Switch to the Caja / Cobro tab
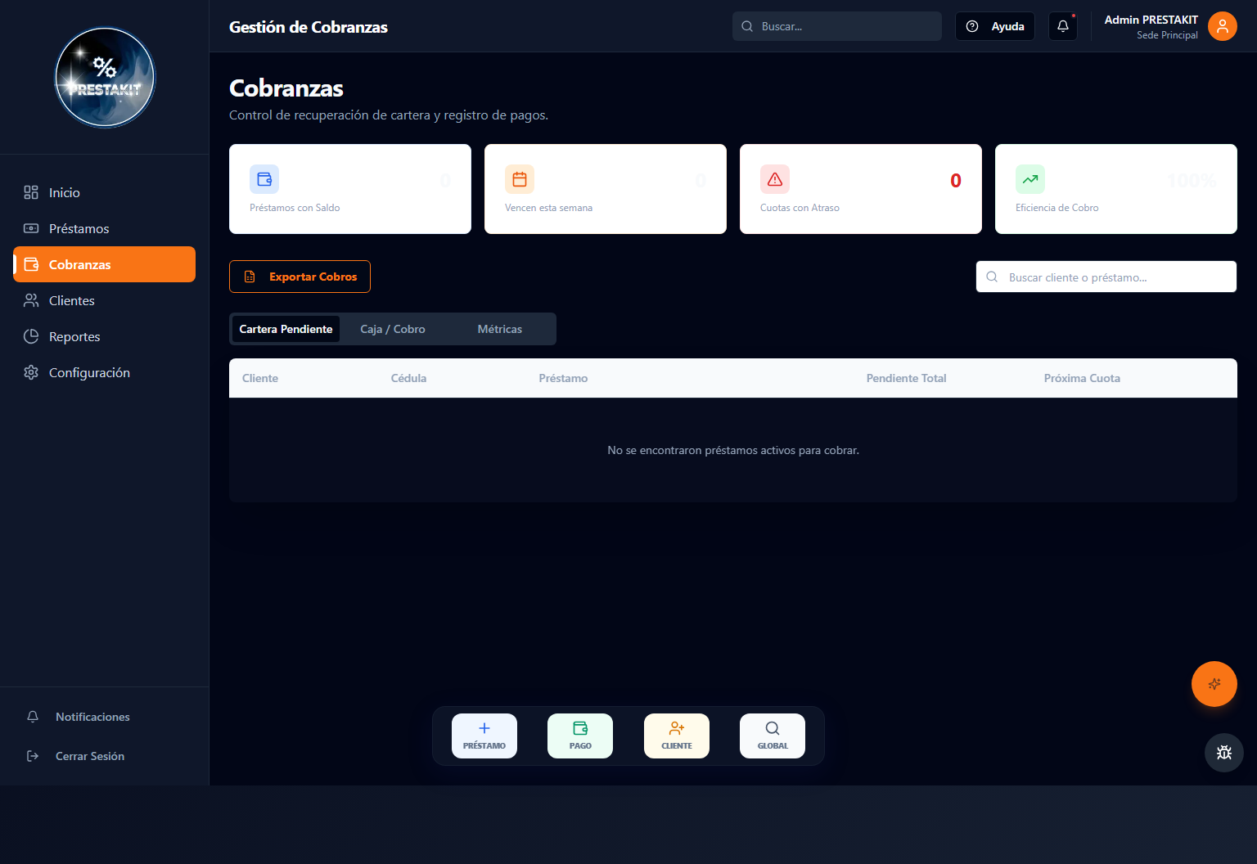1257x864 pixels. click(x=393, y=329)
